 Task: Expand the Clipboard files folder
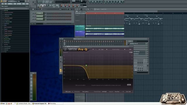[x=8, y=14]
